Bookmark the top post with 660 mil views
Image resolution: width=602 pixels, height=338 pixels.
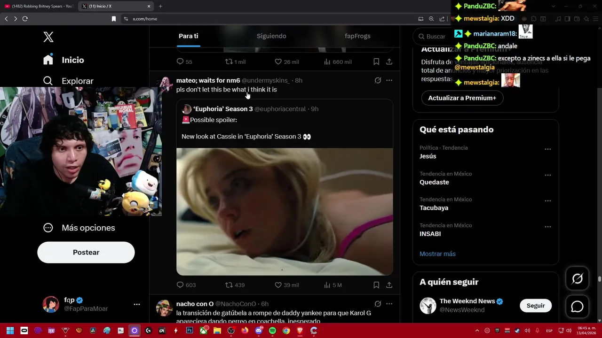[x=376, y=61]
